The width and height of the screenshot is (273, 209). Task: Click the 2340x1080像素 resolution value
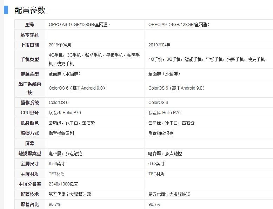point(64,184)
